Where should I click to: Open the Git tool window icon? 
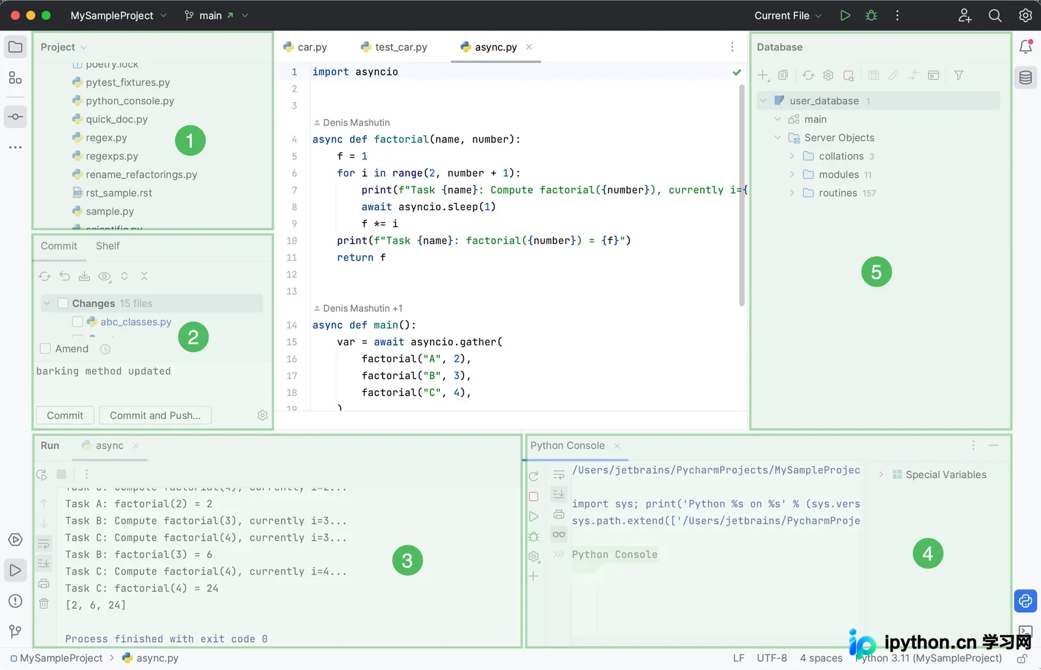click(16, 631)
